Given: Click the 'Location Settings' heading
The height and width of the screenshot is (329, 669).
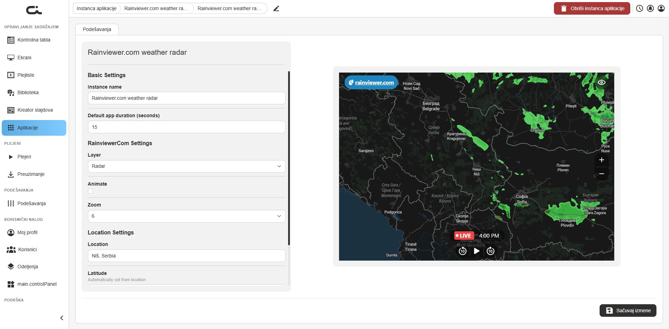Looking at the screenshot, I should tap(111, 232).
